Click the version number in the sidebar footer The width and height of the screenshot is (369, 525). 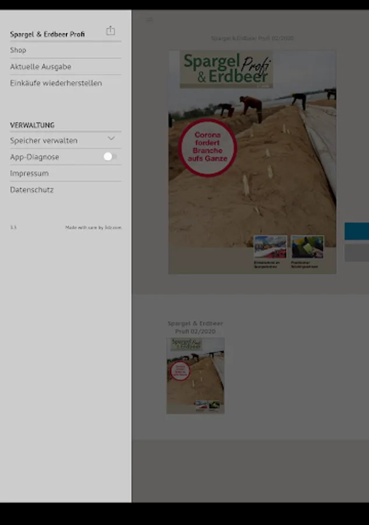click(13, 228)
